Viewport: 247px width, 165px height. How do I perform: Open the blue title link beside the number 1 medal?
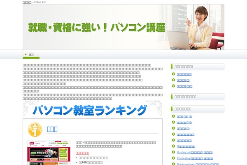(52, 129)
